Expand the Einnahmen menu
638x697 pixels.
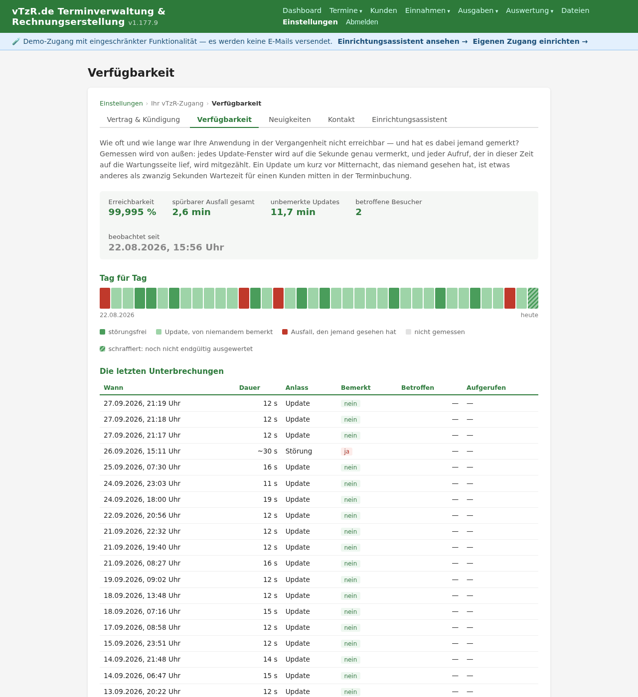click(x=428, y=10)
